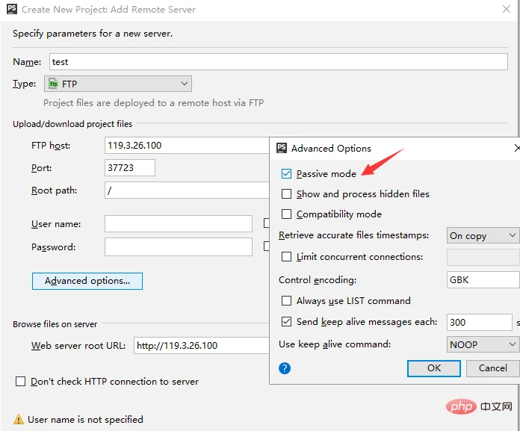Click the FTP type icon in Type dropdown

[x=53, y=84]
